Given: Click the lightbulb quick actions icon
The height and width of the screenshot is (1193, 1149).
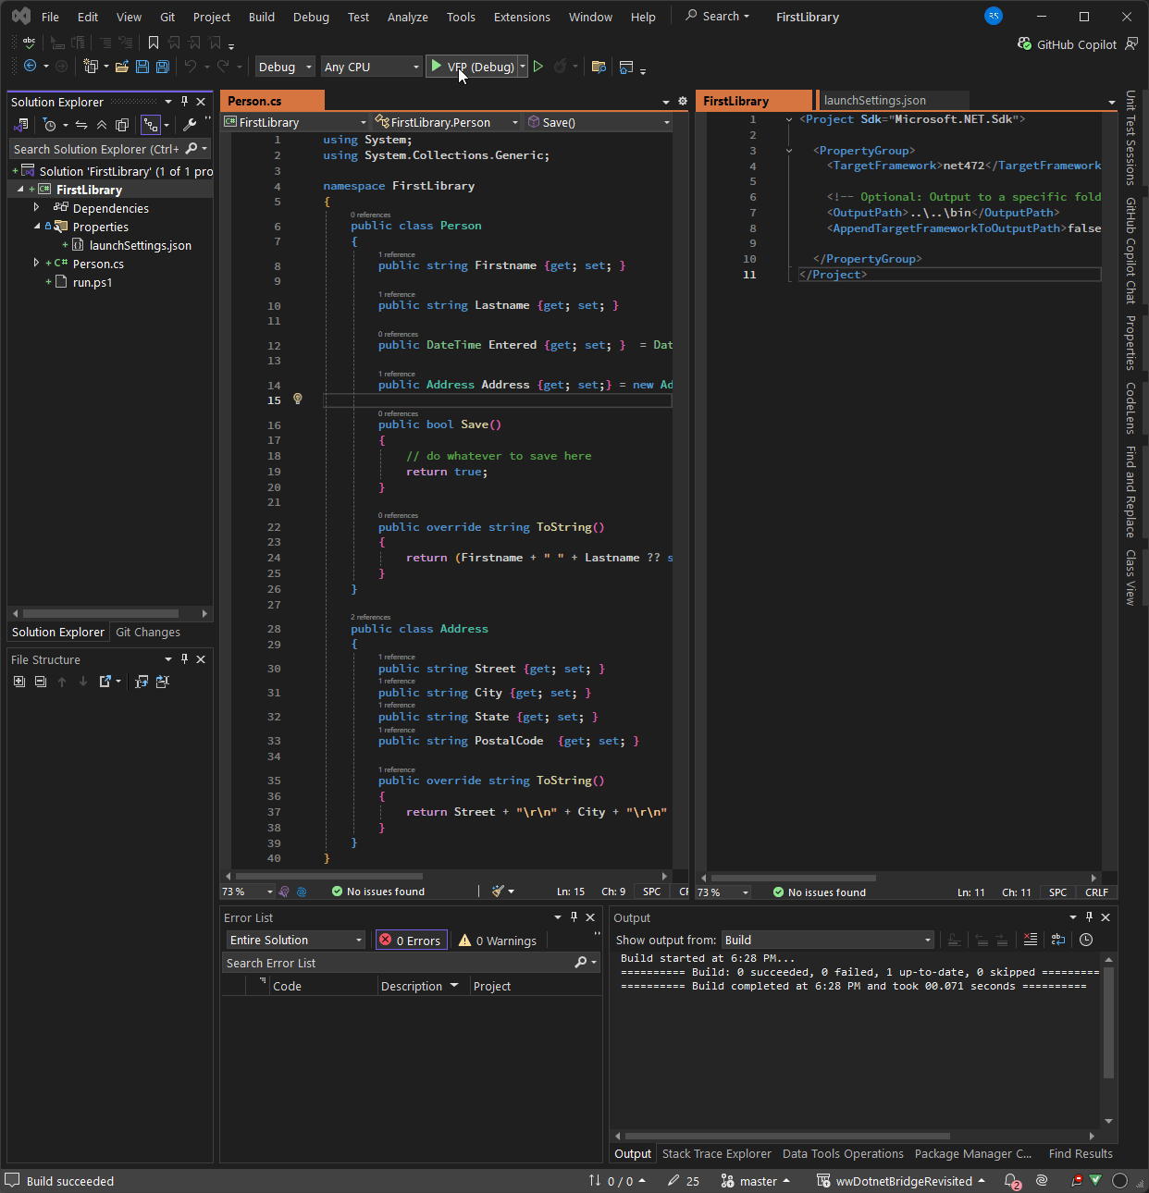Looking at the screenshot, I should point(298,400).
